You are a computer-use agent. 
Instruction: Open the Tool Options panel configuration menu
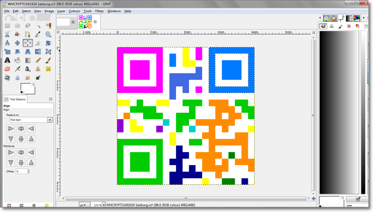click(x=51, y=99)
